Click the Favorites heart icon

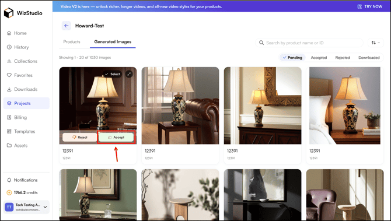pyautogui.click(x=9, y=75)
